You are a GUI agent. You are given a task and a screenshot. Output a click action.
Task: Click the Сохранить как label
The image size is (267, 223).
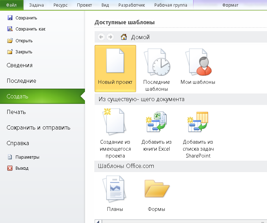[30, 29]
